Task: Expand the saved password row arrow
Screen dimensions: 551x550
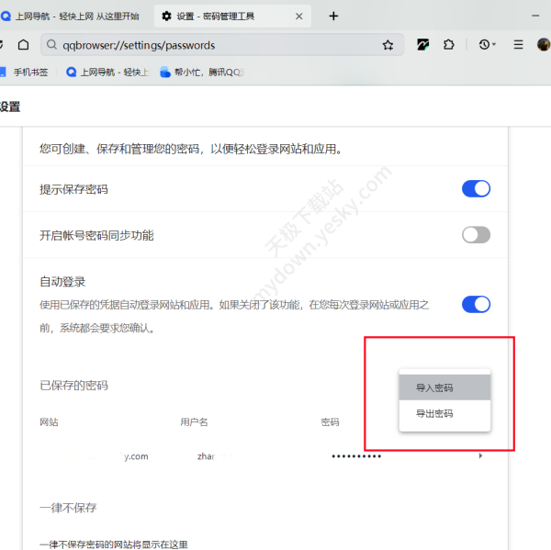Action: pos(480,456)
